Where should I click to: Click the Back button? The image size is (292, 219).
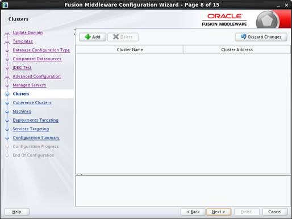[x=193, y=212]
